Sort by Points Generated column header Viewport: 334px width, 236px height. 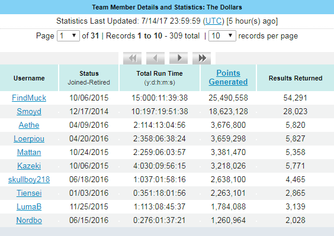click(x=228, y=77)
